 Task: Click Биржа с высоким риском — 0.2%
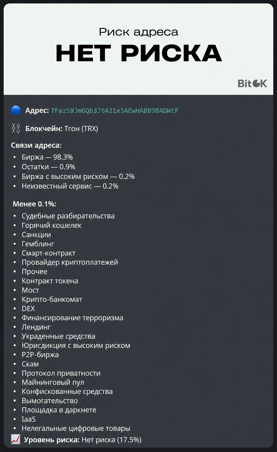coord(78,176)
